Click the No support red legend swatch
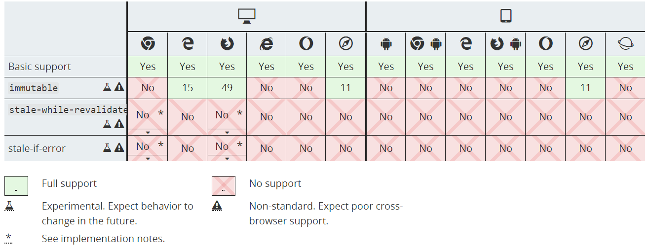Image resolution: width=650 pixels, height=251 pixels. coord(223,186)
